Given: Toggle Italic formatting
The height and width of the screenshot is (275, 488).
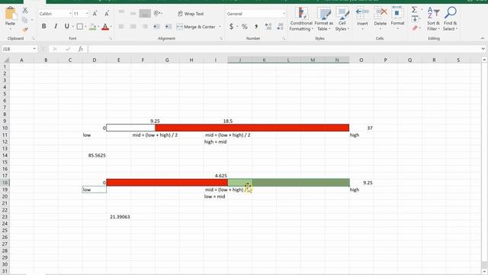Looking at the screenshot, I should (x=56, y=27).
